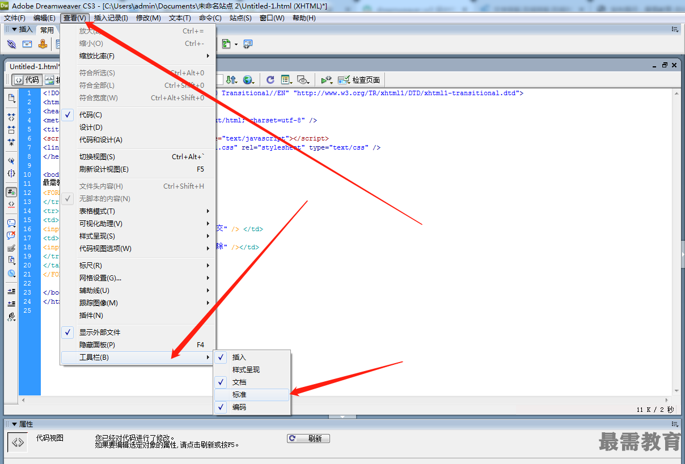Click 插件(N) menu item

click(138, 315)
